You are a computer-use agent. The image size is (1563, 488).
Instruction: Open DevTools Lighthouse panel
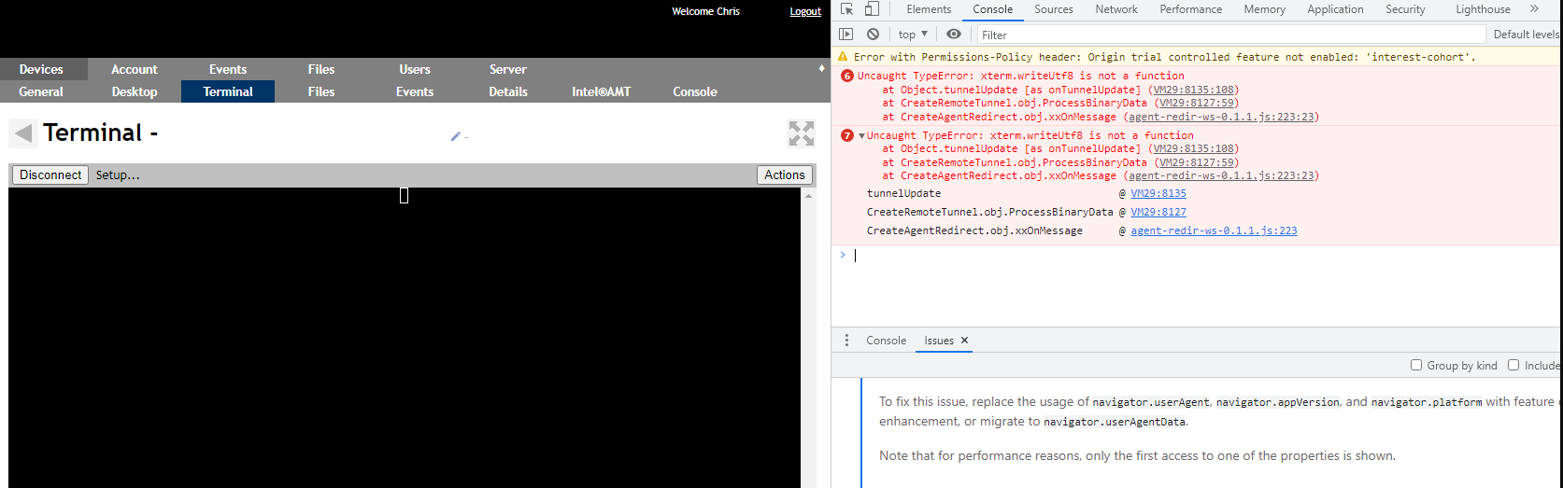point(1483,9)
